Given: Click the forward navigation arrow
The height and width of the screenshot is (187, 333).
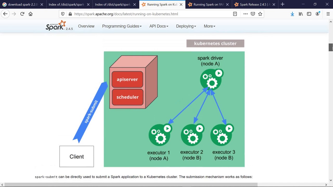Looking at the screenshot, I should pos(14,14).
